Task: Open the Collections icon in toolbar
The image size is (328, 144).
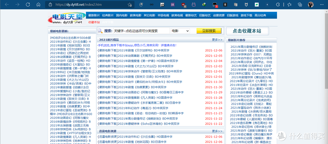Action: (300, 4)
